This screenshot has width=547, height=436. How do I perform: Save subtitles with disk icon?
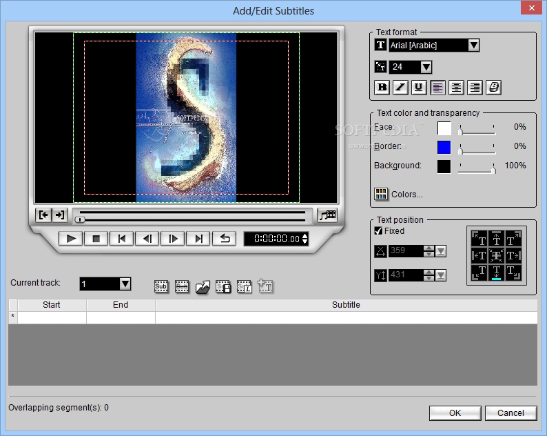point(223,286)
